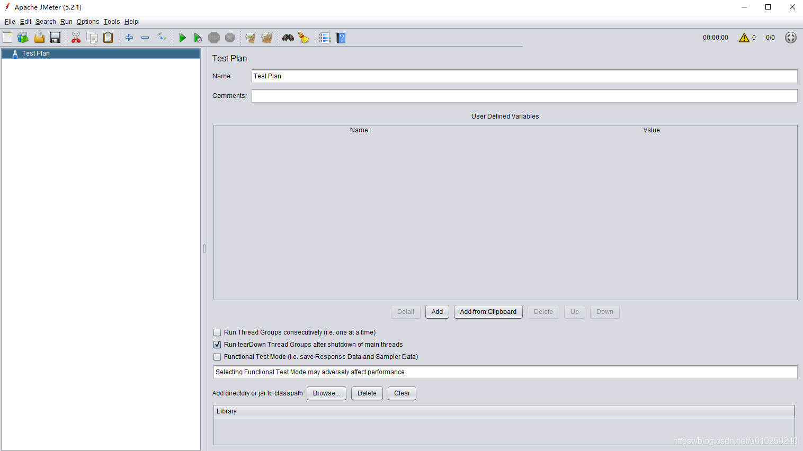Click the remote engines round icon

point(791,38)
